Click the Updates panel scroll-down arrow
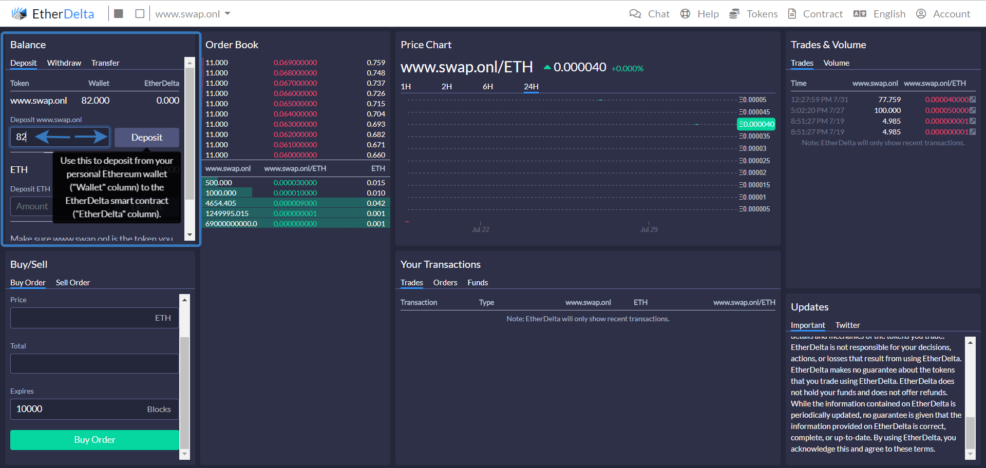This screenshot has width=986, height=468. coord(970,454)
